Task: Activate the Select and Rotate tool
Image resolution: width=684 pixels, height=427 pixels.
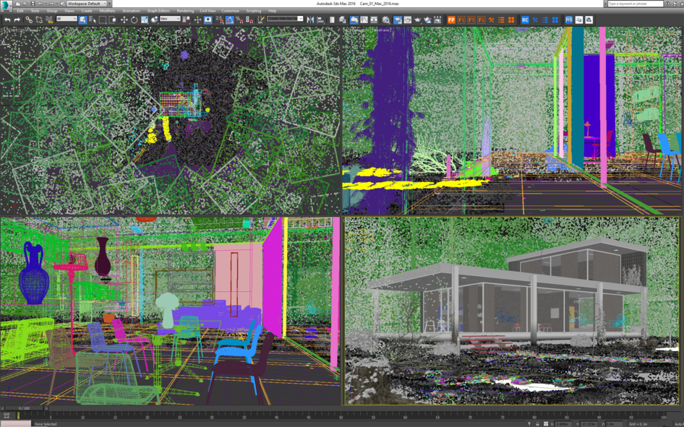Action: tap(134, 20)
